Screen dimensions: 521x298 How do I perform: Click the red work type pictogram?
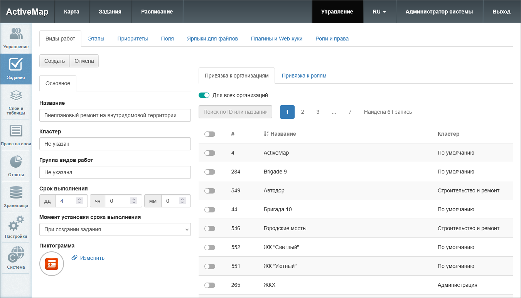[x=51, y=264]
